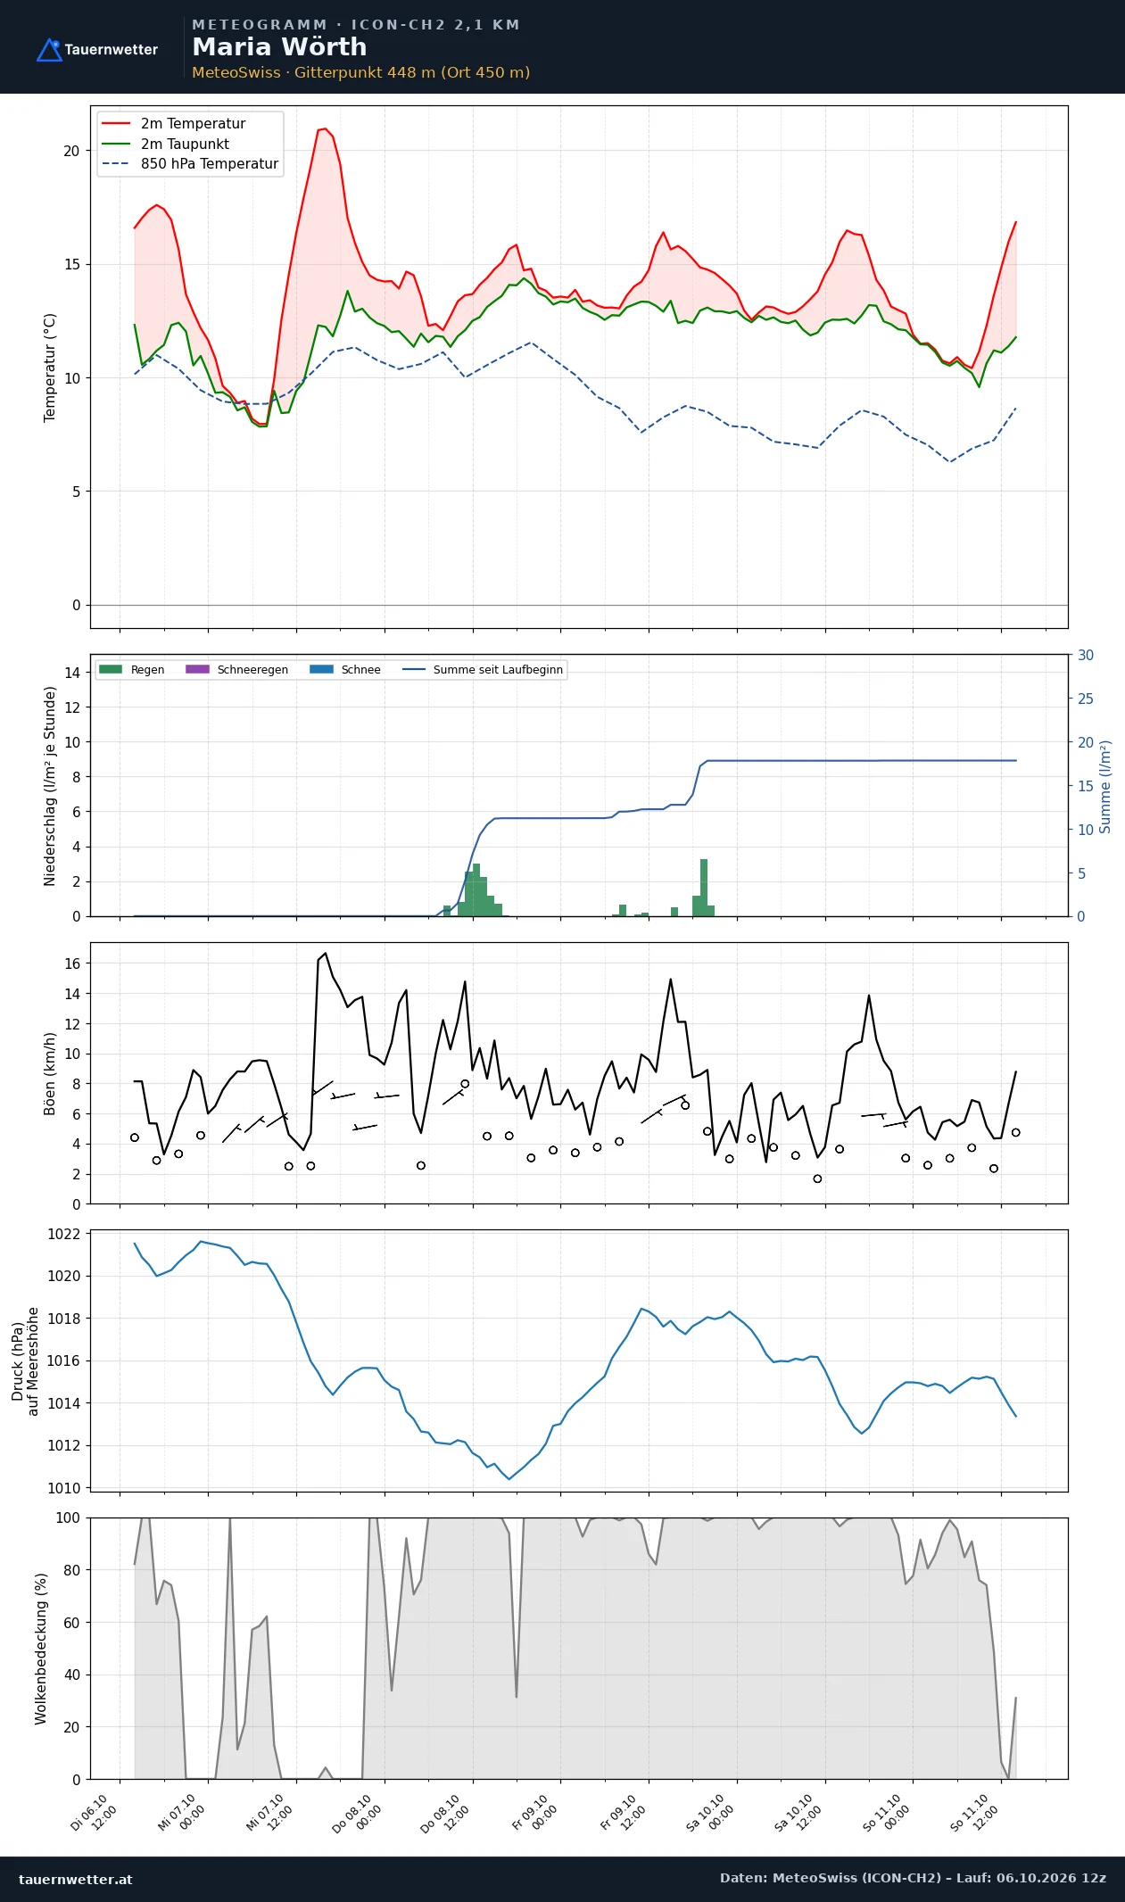
Task: Click the purple Schneeregen legend swatch
Action: (x=197, y=669)
